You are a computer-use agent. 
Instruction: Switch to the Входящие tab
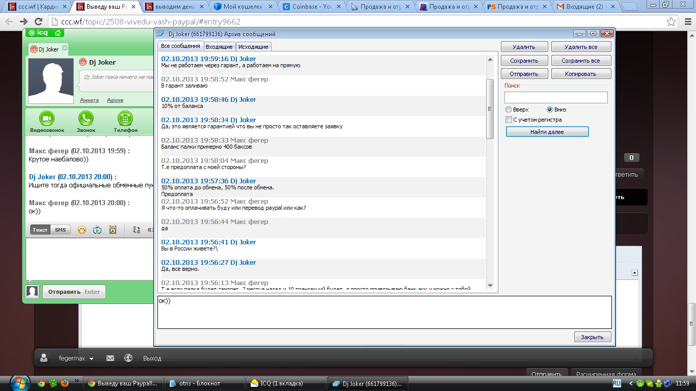coord(219,47)
